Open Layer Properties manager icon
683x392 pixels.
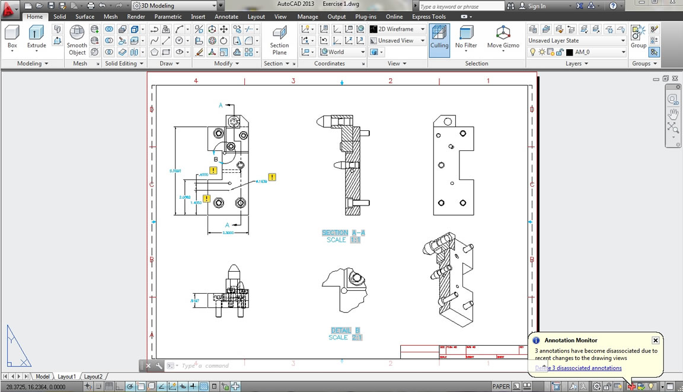pyautogui.click(x=532, y=29)
